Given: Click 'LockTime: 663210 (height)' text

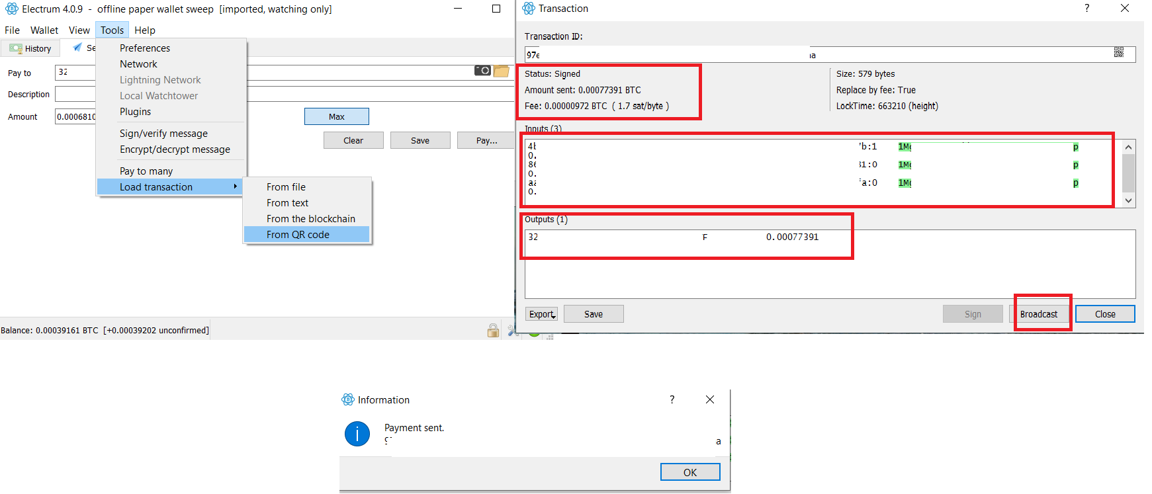Looking at the screenshot, I should [x=887, y=106].
